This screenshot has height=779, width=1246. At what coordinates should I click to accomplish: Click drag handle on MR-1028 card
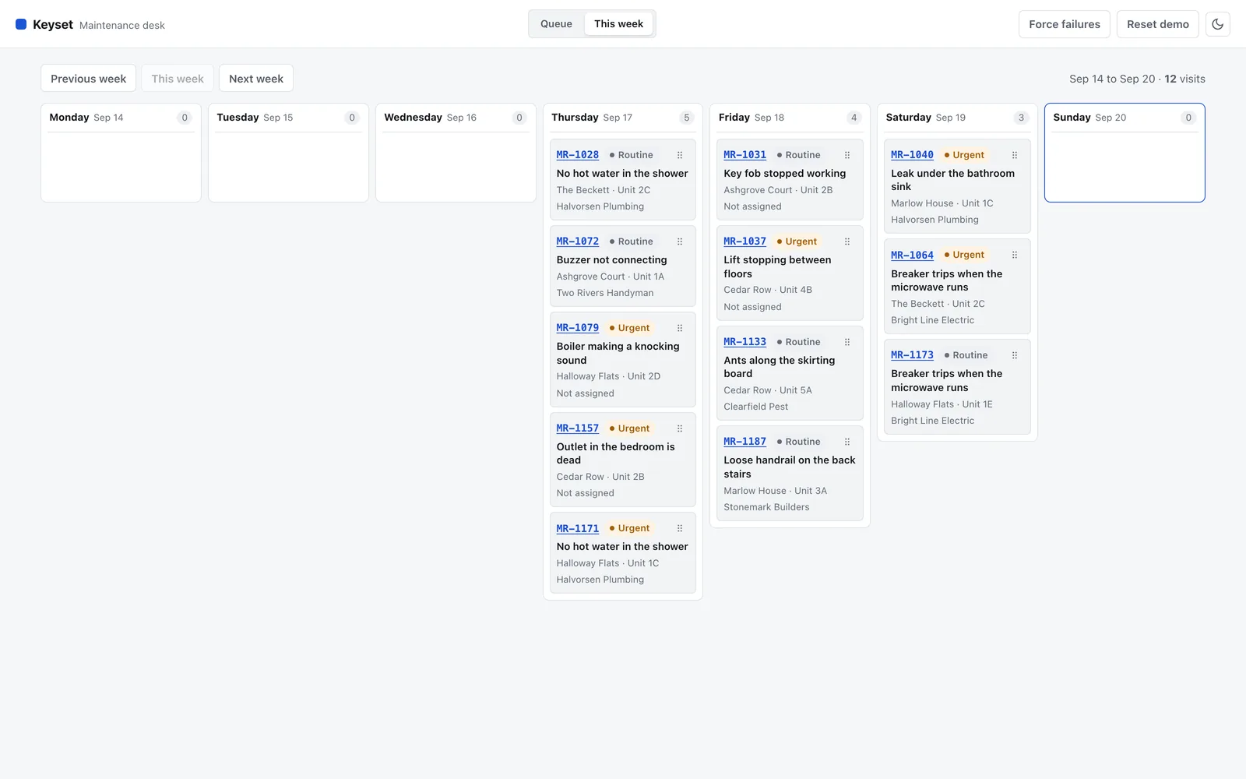(680, 155)
